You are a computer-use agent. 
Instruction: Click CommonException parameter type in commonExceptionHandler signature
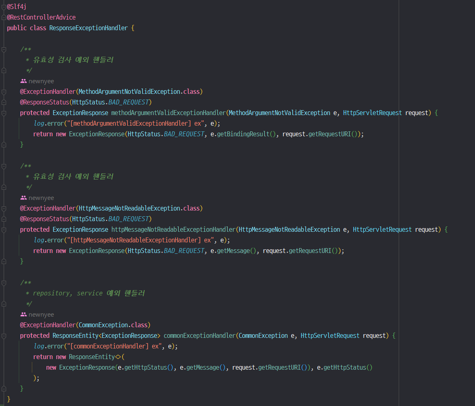click(263, 335)
